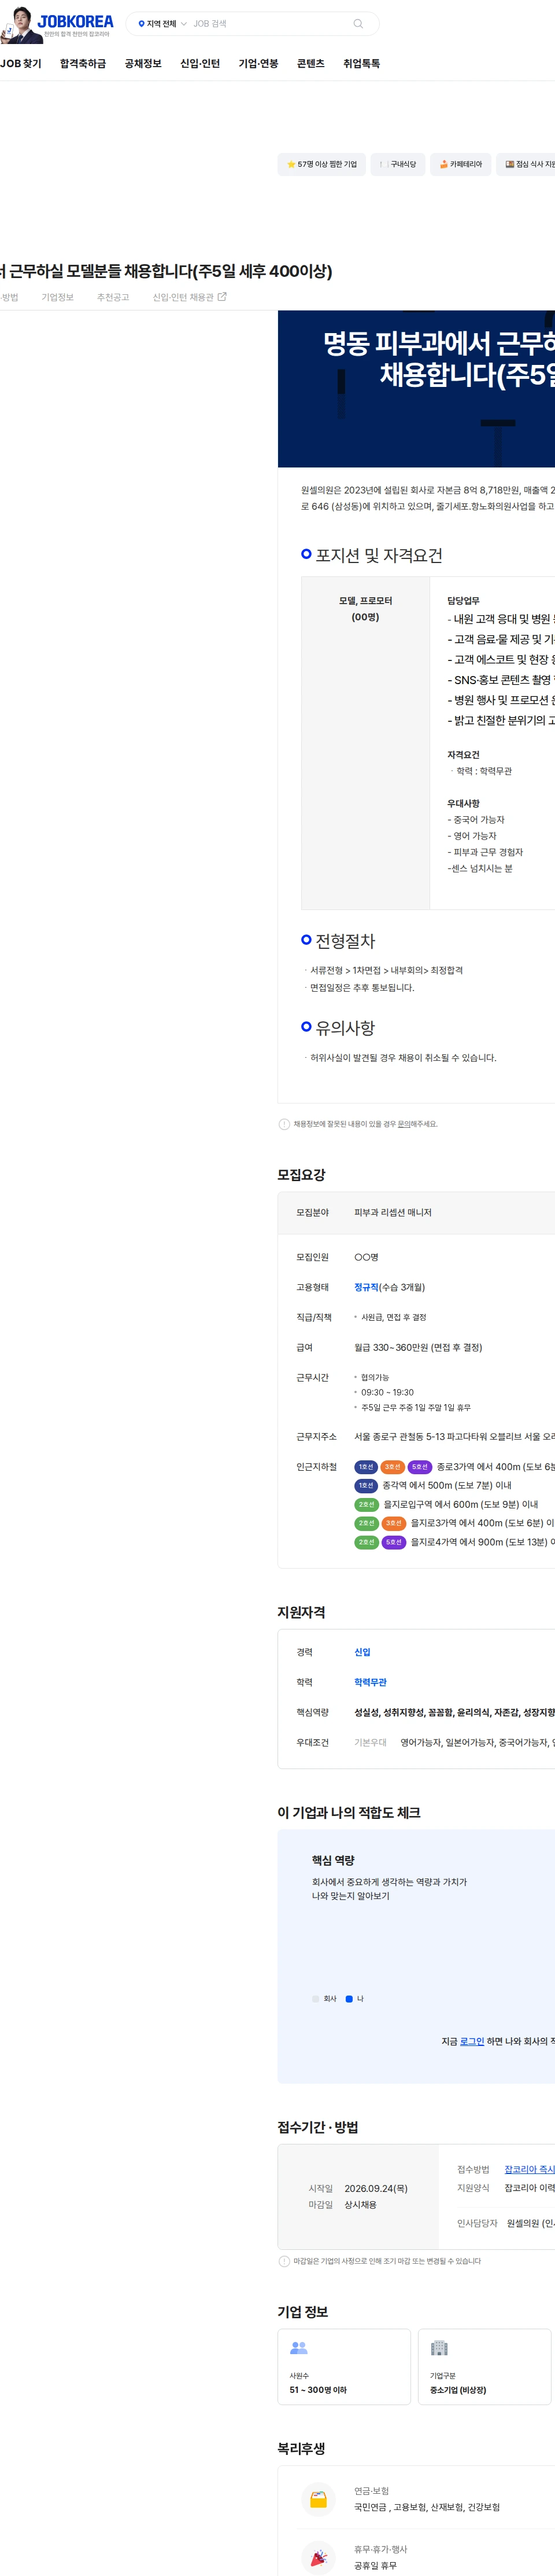
Task: Click the JOBKOREA logo
Action: pyautogui.click(x=76, y=21)
